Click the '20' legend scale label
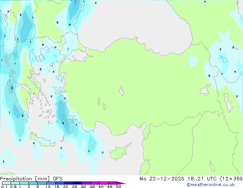The image size is (243, 188). (66, 186)
